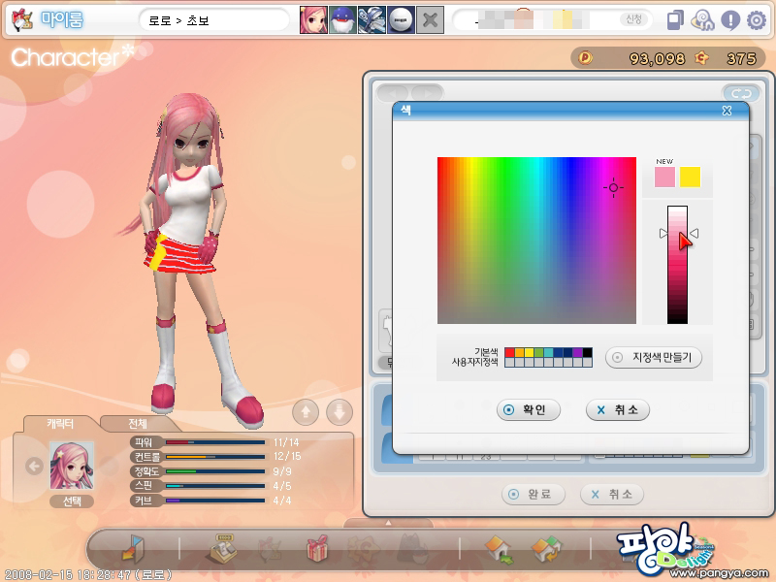Click the refresh arrows icon in panel

pyautogui.click(x=741, y=93)
